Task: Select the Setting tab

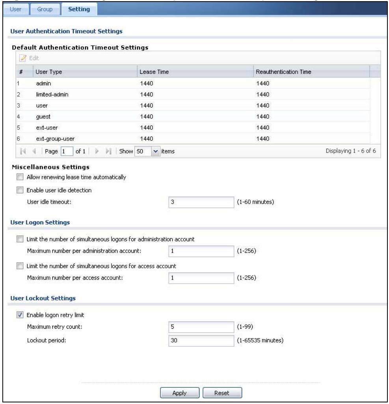Action: coord(79,9)
